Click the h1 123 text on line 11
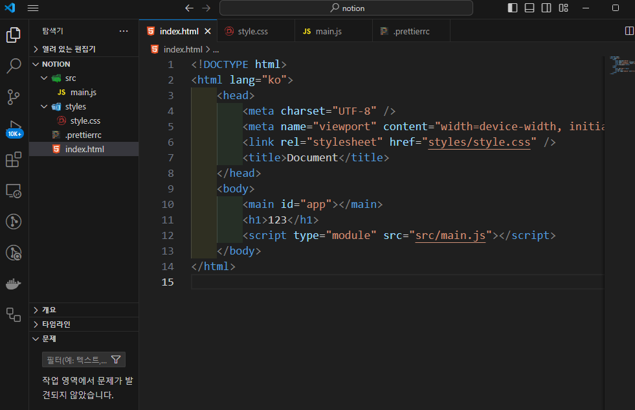The height and width of the screenshot is (410, 635). click(278, 220)
